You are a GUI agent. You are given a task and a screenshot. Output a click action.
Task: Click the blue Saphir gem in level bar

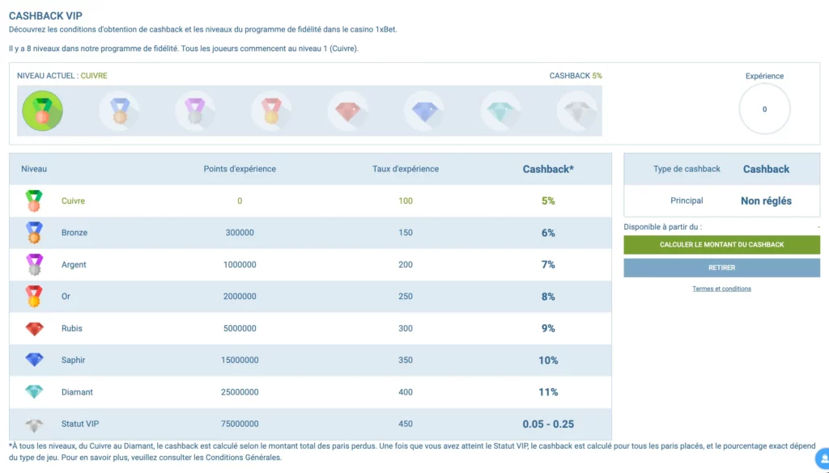click(x=424, y=111)
